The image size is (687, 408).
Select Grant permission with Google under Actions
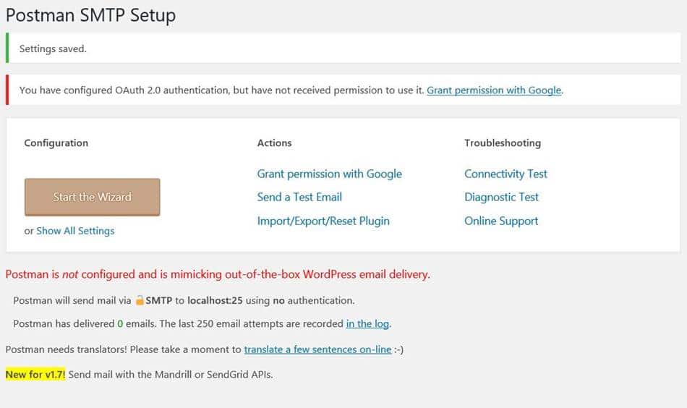(329, 174)
